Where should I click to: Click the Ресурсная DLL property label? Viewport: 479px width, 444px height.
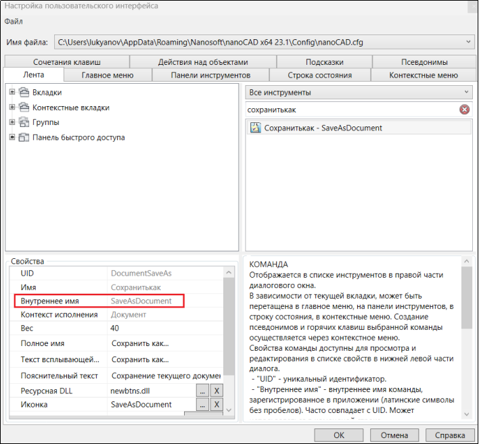[x=47, y=391]
